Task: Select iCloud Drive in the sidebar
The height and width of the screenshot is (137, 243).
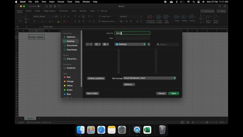Action: 70,59
